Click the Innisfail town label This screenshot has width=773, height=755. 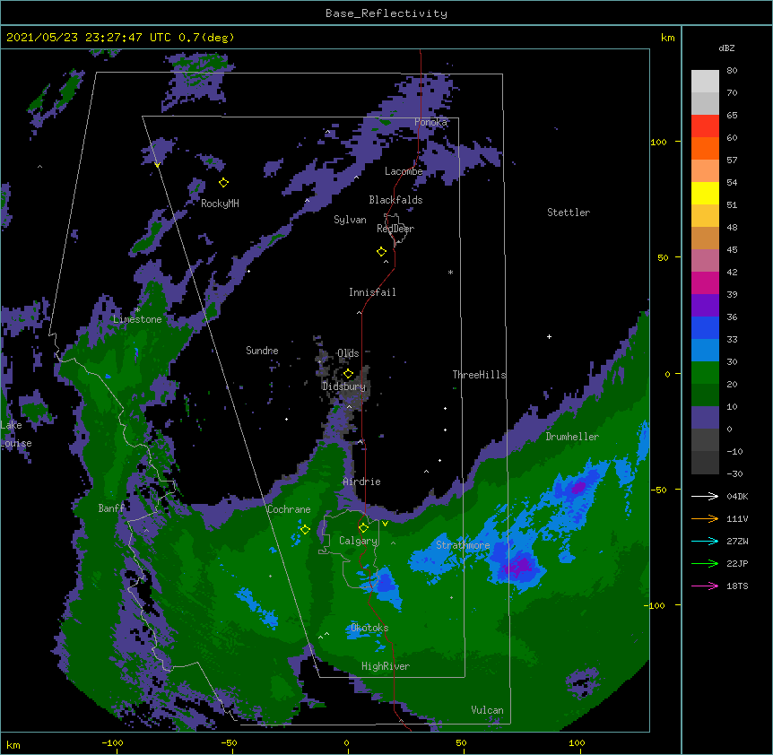click(x=372, y=292)
